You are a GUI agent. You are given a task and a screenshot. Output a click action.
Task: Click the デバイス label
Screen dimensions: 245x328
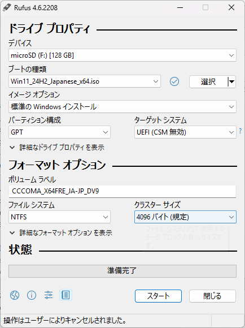pos(20,44)
